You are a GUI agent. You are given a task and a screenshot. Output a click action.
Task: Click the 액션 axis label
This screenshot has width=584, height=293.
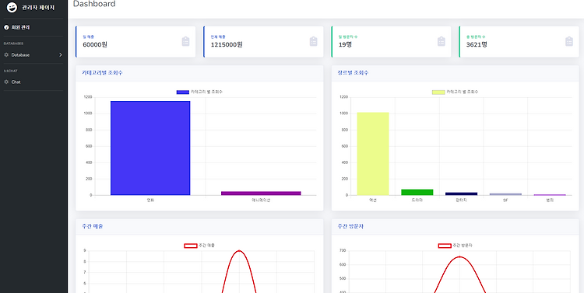pyautogui.click(x=373, y=201)
